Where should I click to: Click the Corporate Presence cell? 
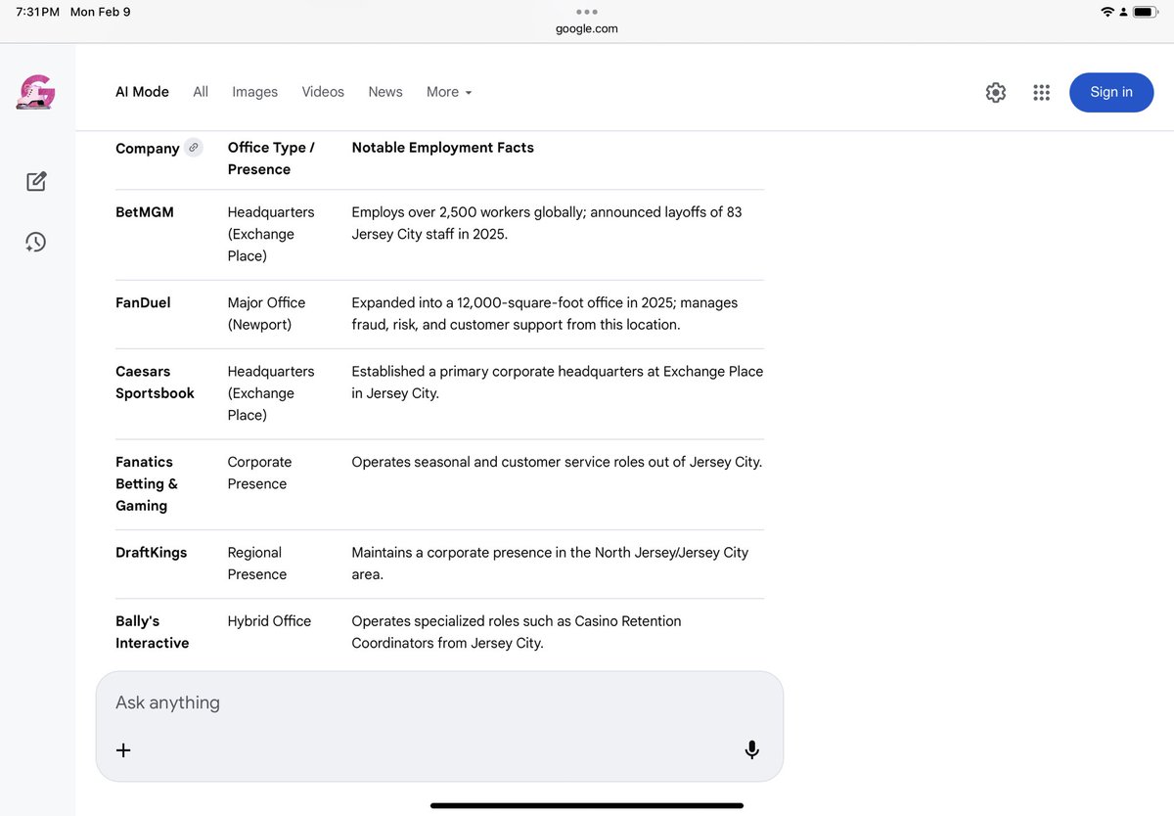[x=259, y=473]
